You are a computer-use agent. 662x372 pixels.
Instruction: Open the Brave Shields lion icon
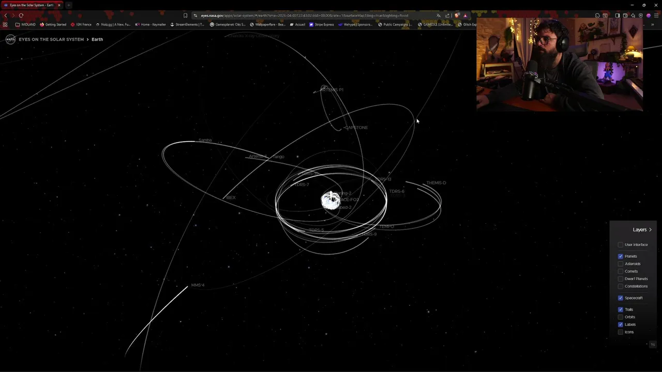point(457,16)
